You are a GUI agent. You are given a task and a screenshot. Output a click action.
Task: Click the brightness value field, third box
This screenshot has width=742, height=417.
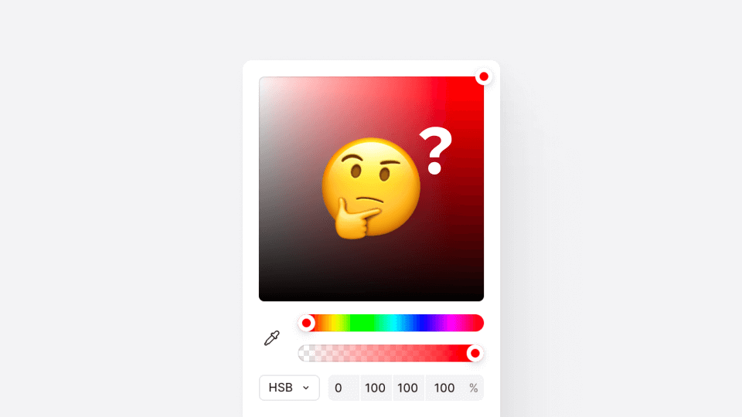pos(408,388)
